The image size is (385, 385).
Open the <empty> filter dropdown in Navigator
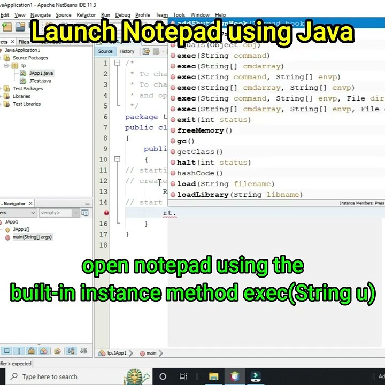(75, 213)
